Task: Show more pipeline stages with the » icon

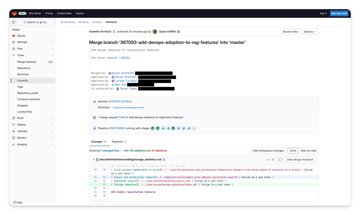Action: click(194, 128)
